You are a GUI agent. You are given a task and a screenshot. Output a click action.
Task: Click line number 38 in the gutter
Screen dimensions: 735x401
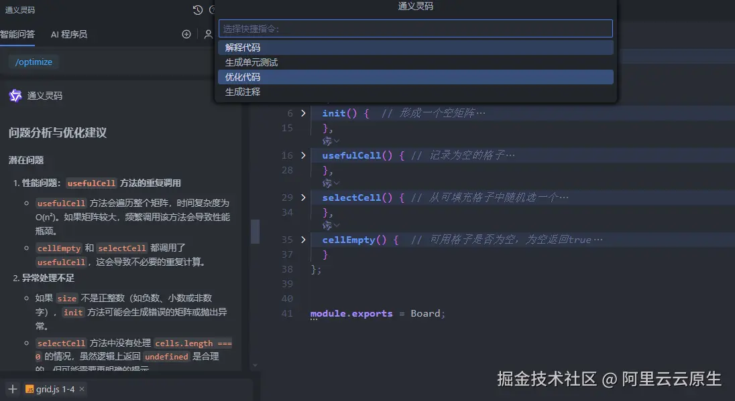(x=287, y=269)
